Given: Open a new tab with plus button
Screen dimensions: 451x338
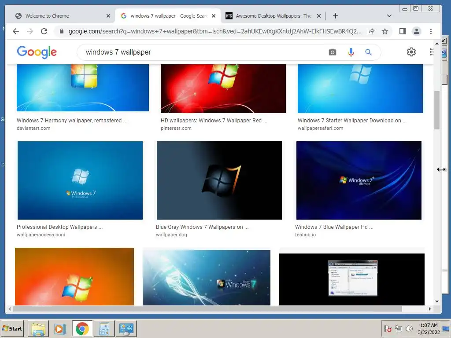Looking at the screenshot, I should [335, 16].
